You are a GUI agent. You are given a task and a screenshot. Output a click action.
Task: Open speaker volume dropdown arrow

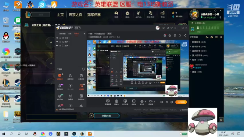(154, 102)
